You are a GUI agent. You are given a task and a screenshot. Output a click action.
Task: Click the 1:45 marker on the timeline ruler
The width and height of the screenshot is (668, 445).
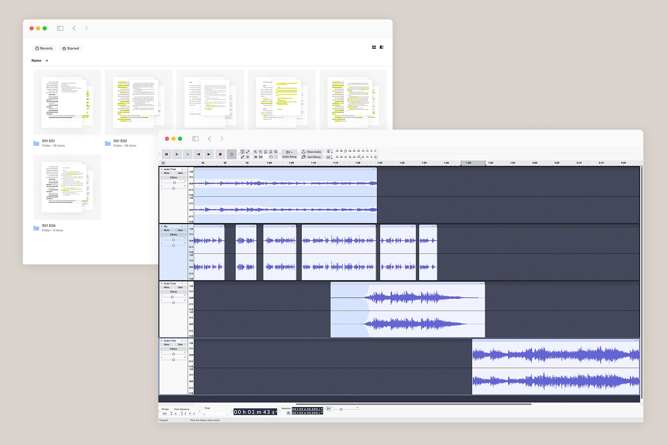coord(469,163)
